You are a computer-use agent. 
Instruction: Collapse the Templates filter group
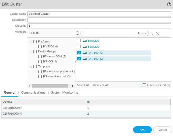[31, 67]
